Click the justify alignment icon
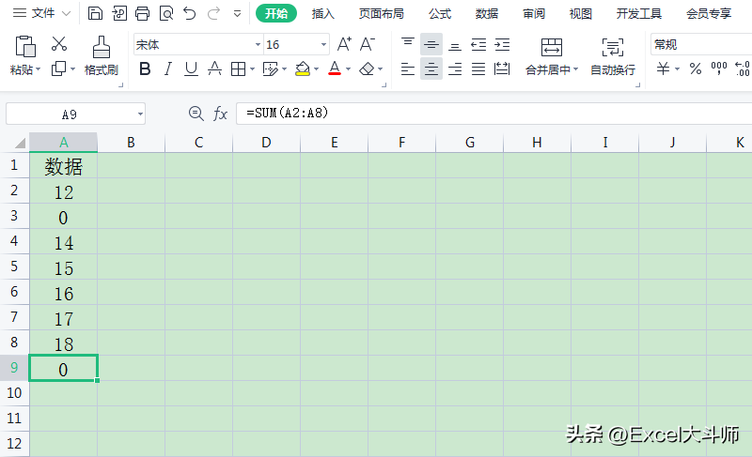752x457 pixels. click(x=478, y=69)
